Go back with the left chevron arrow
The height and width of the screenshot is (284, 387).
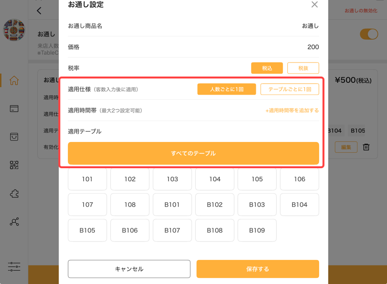pos(39,11)
